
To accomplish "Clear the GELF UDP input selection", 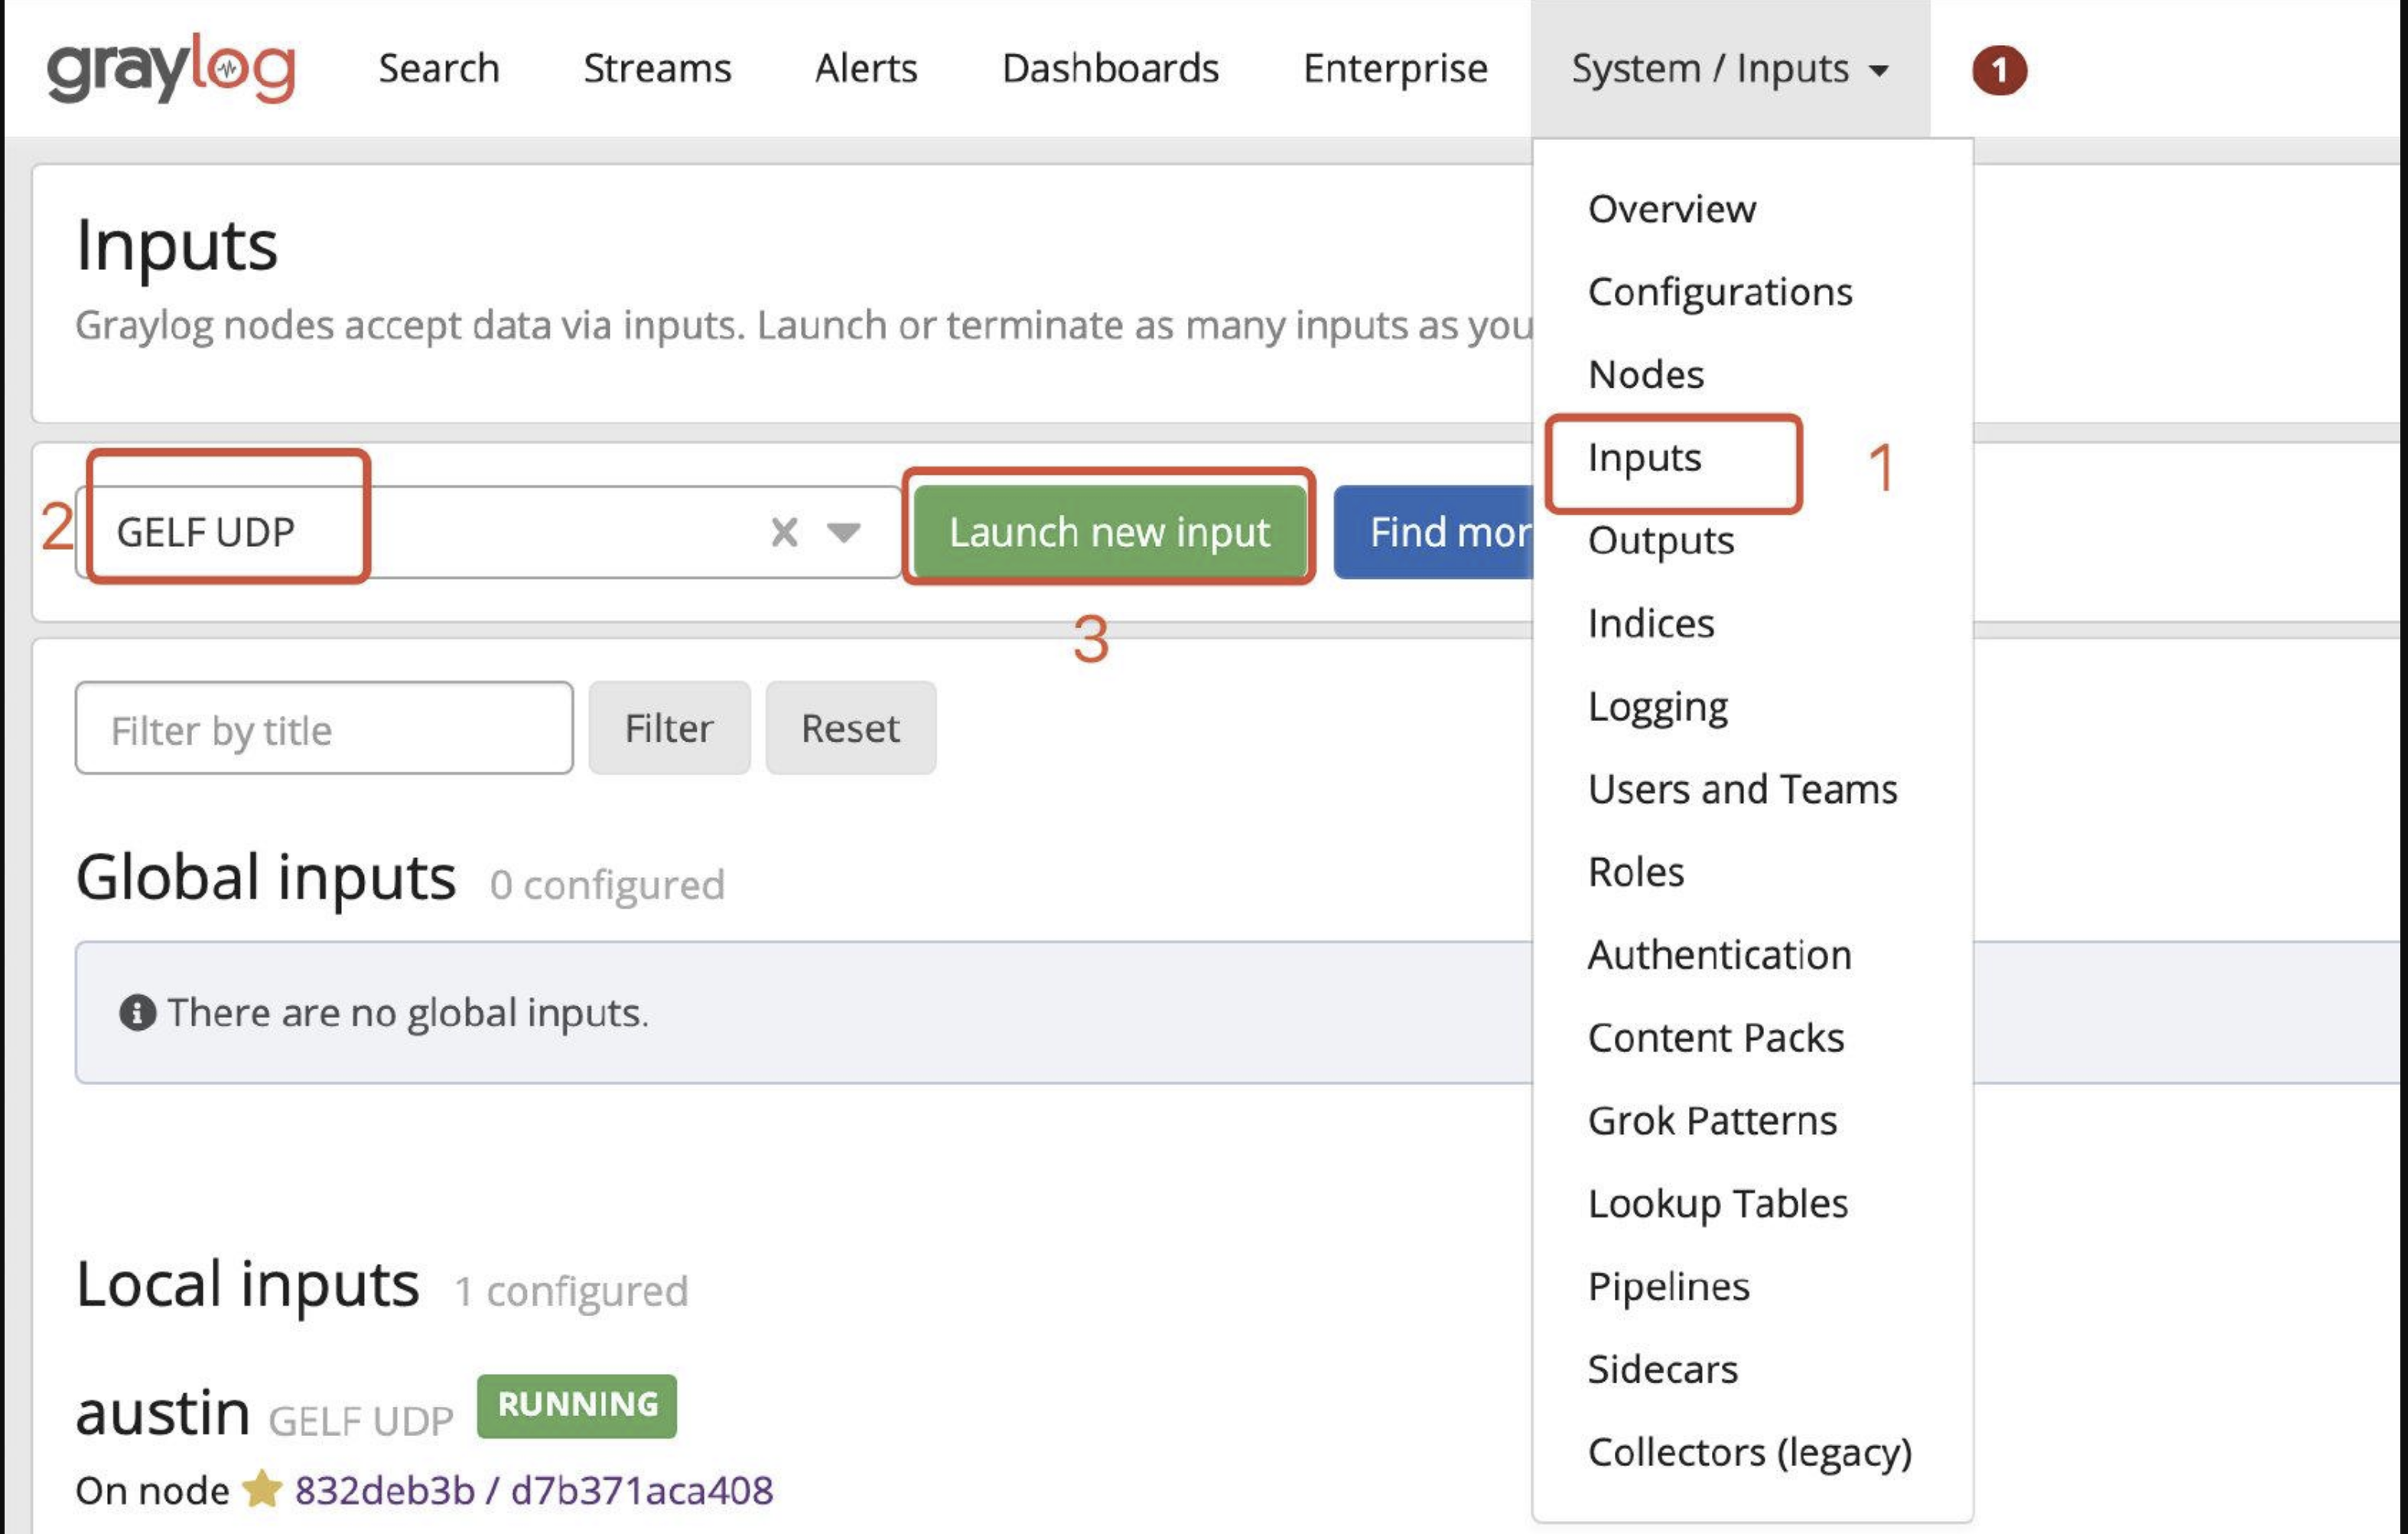I will [x=784, y=532].
